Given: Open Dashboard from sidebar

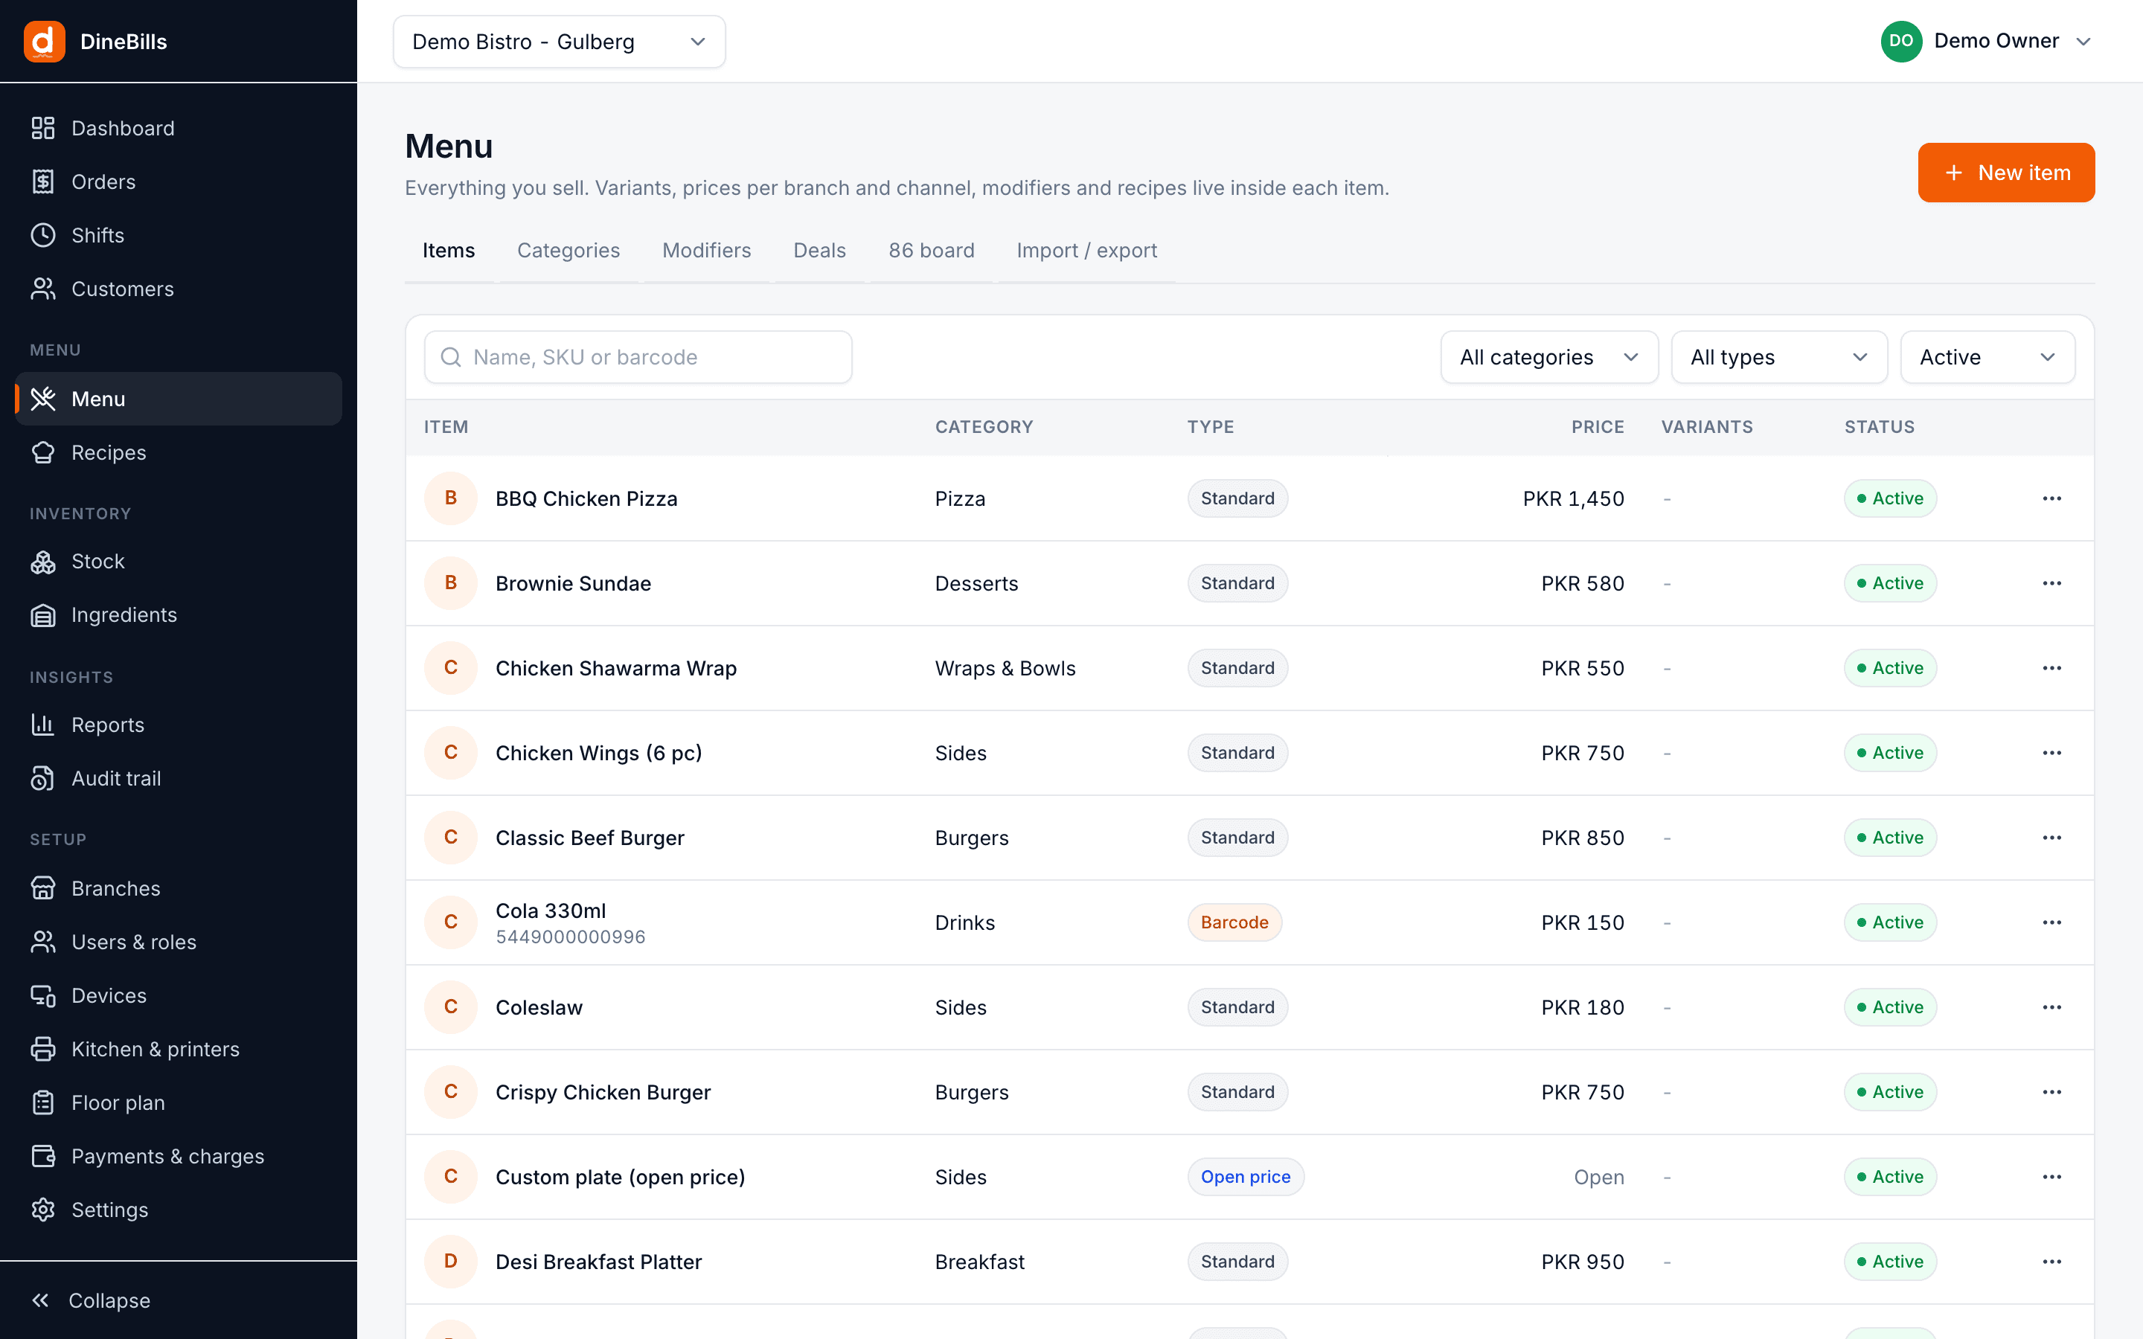Looking at the screenshot, I should (178, 129).
